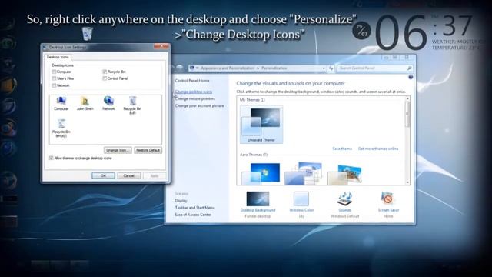Screen dimensions: 492x277
Task: Click the Change Icon... button
Action: 118,150
